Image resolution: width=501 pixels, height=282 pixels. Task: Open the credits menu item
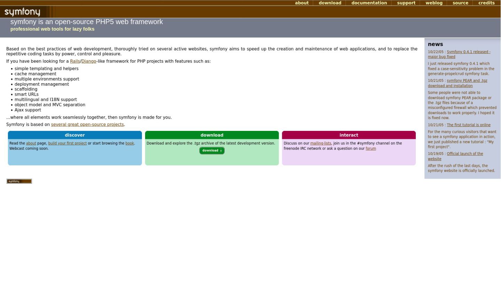[486, 3]
